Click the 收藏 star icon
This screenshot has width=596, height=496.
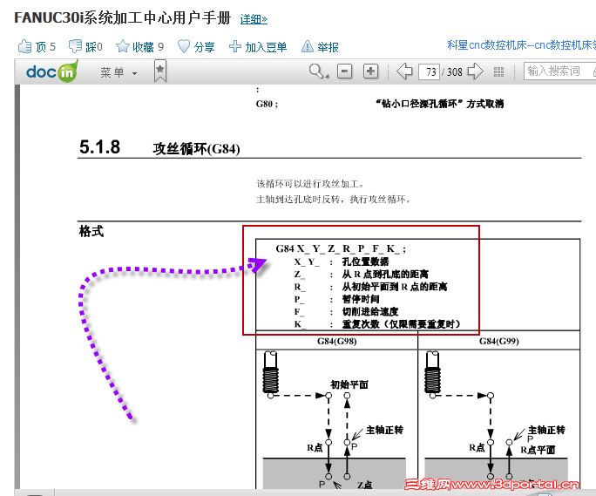(x=122, y=46)
